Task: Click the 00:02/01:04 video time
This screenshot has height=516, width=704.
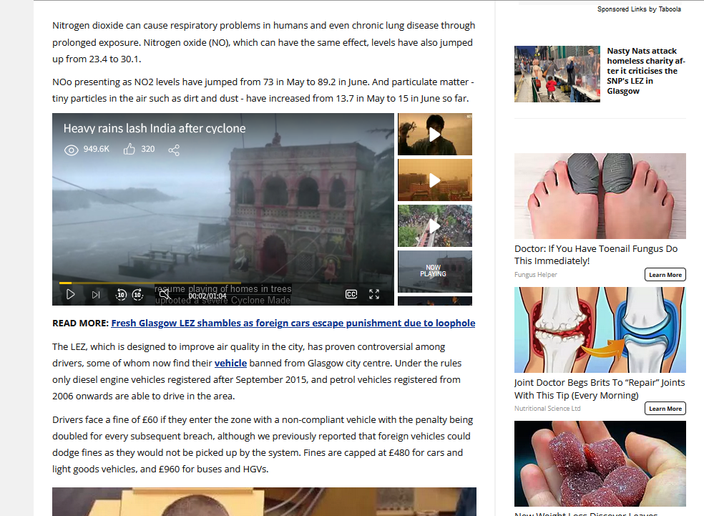Action: [x=207, y=296]
